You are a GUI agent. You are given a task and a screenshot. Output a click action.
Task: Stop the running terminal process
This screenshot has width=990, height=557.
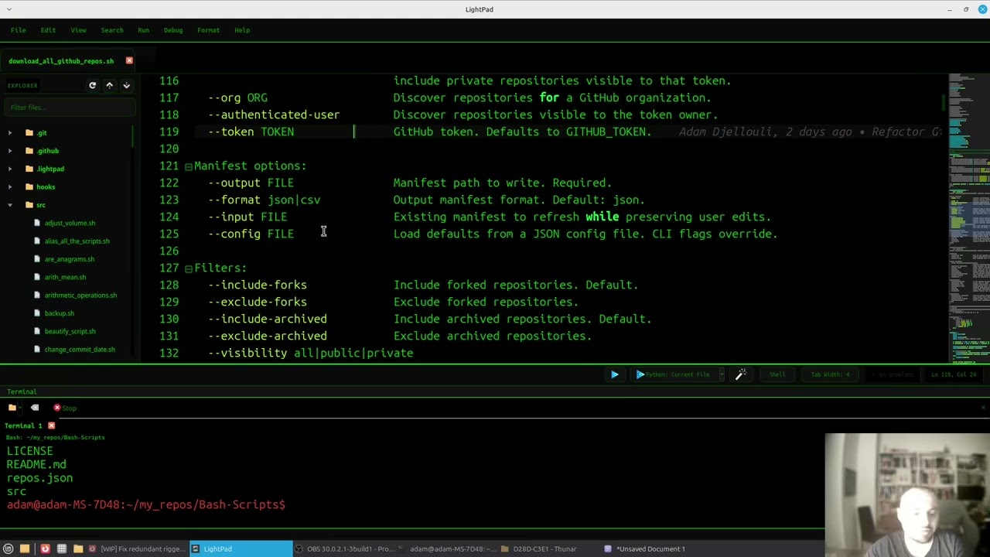point(64,408)
